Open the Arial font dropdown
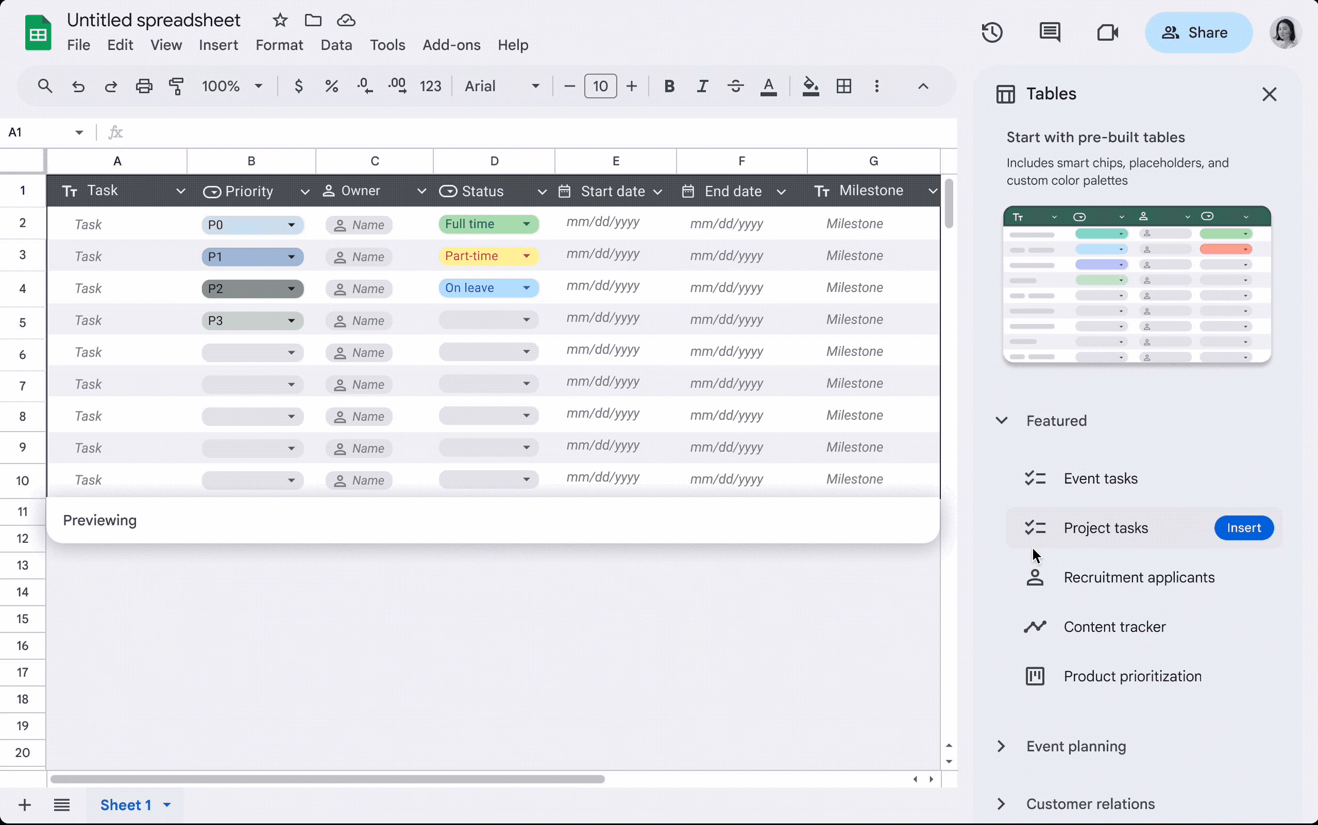1318x825 pixels. (x=502, y=86)
